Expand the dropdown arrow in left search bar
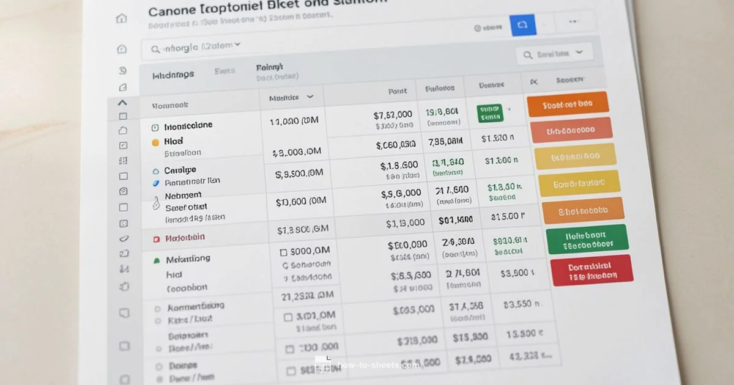The width and height of the screenshot is (734, 385). pyautogui.click(x=237, y=45)
